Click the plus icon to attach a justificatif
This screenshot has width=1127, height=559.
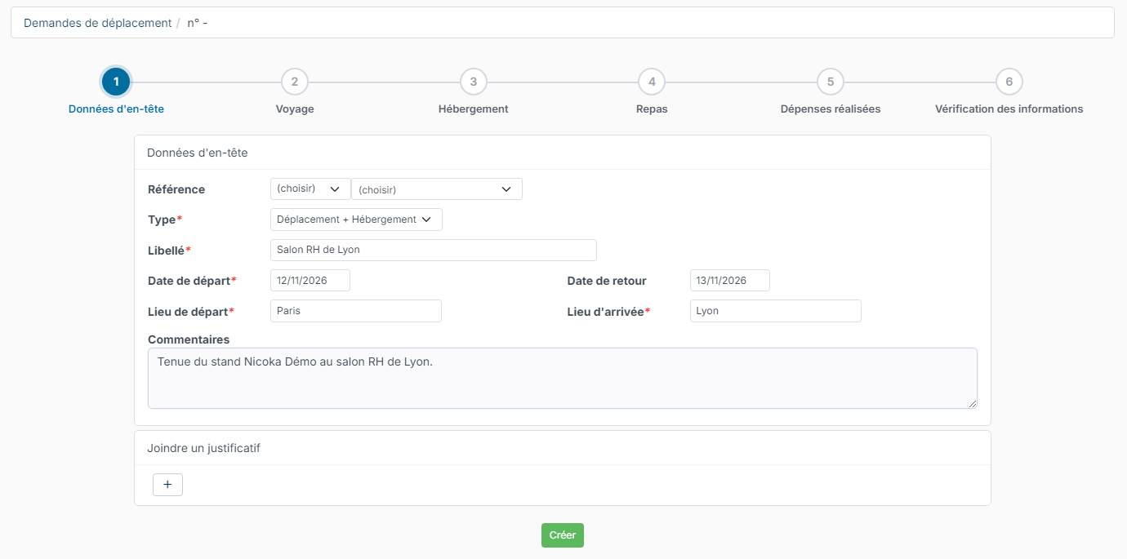pos(167,485)
